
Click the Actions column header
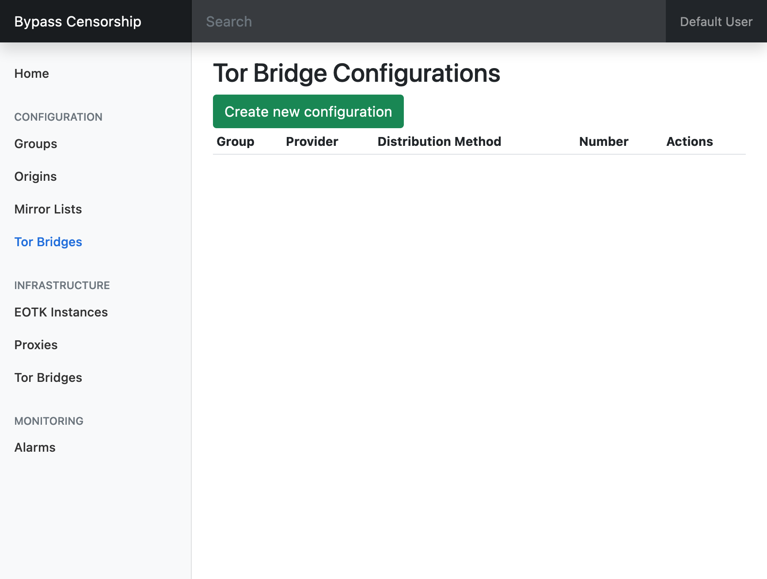[x=689, y=141]
